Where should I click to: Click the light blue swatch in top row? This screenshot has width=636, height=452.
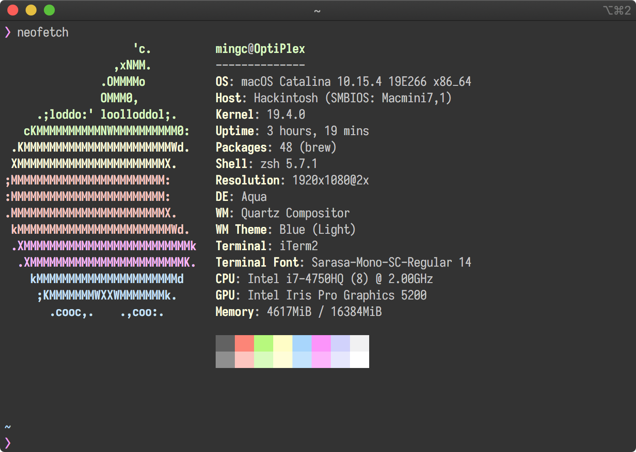click(302, 343)
